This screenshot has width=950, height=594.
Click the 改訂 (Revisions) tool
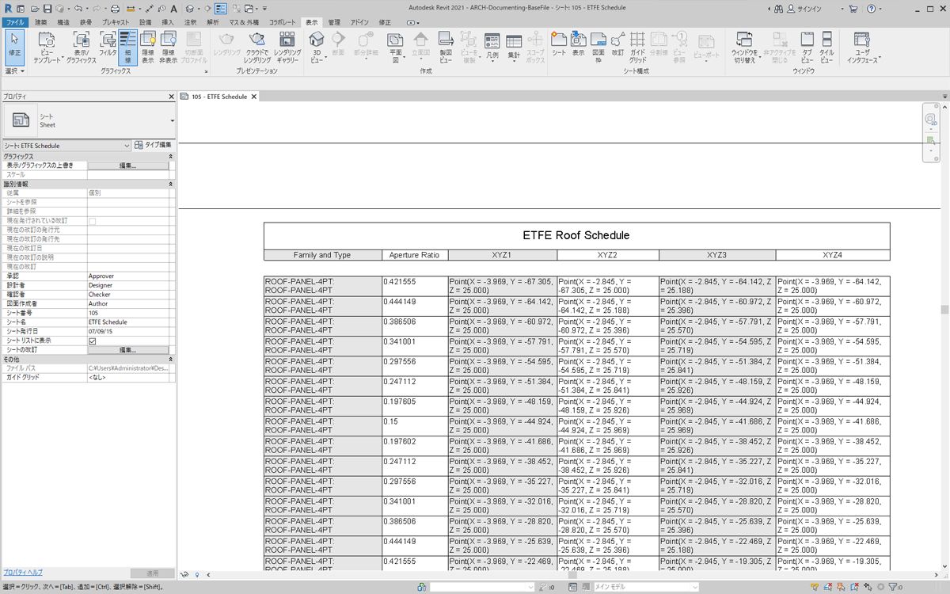tap(617, 45)
